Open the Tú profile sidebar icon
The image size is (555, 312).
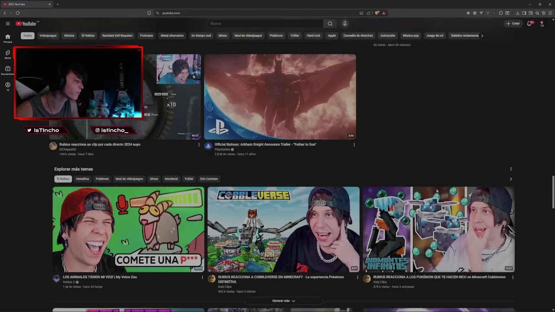(x=7, y=86)
